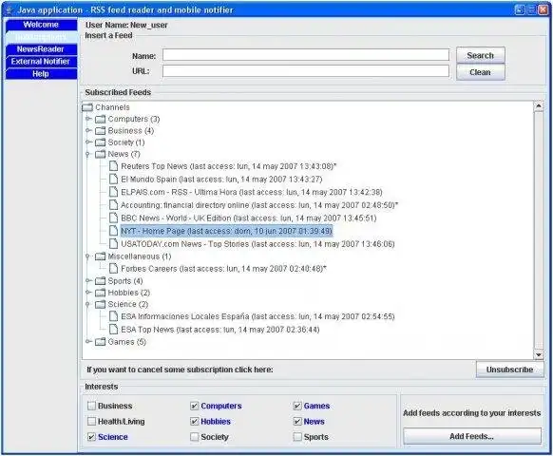Click the Unsubscribe button
This screenshot has height=456, width=553.
(509, 370)
